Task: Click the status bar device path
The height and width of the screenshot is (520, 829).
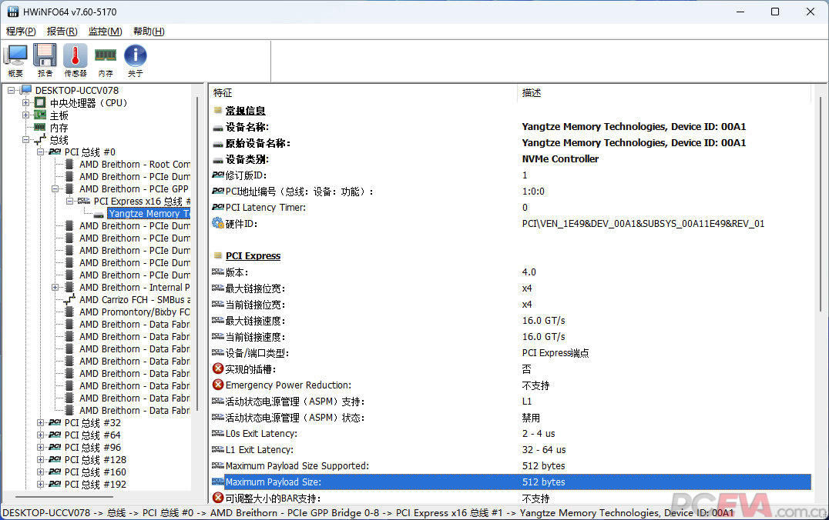Action: [x=368, y=512]
